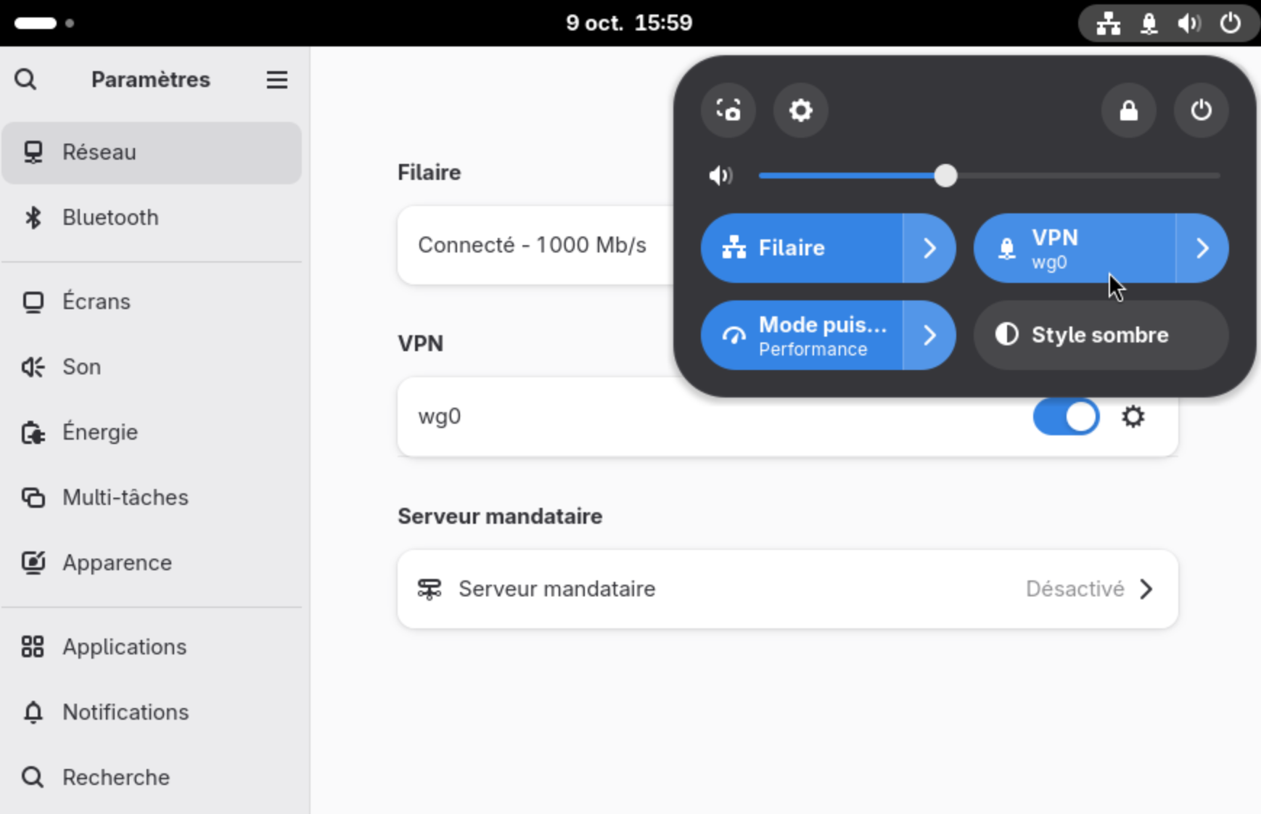The height and width of the screenshot is (814, 1261).
Task: Toggle the Filaire wired connection tile
Action: coord(802,248)
